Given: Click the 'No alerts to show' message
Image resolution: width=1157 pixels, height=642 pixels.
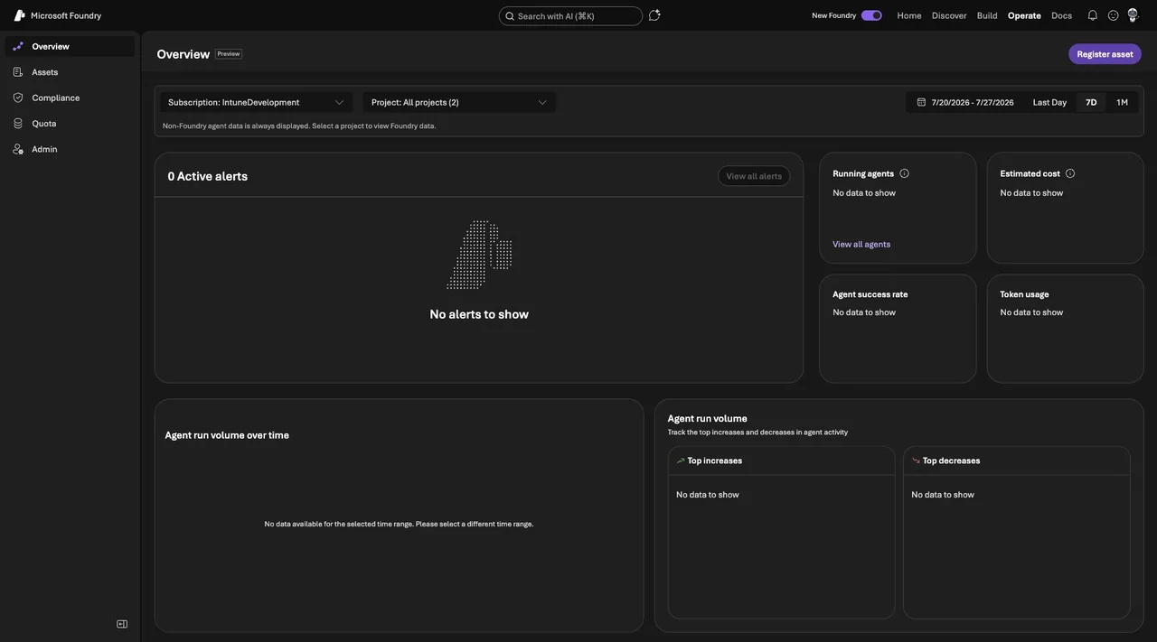Looking at the screenshot, I should [479, 314].
